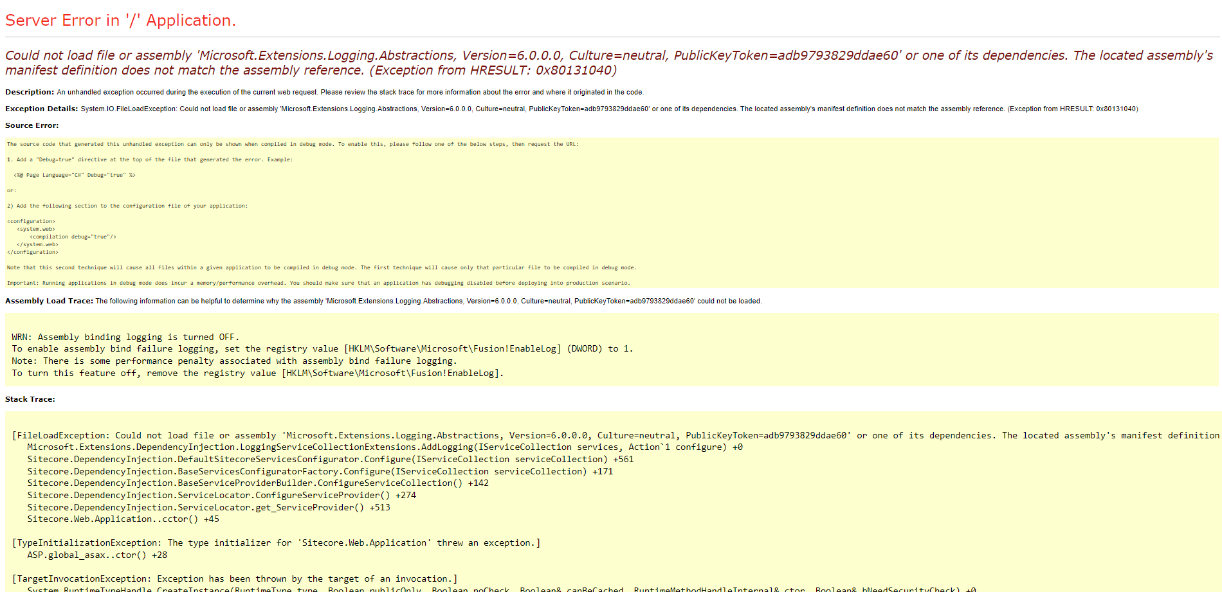
Task: Click the 'Exception Details:' label
Action: (x=42, y=109)
